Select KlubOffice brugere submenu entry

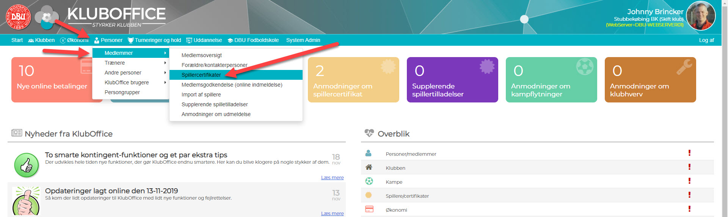coord(131,82)
